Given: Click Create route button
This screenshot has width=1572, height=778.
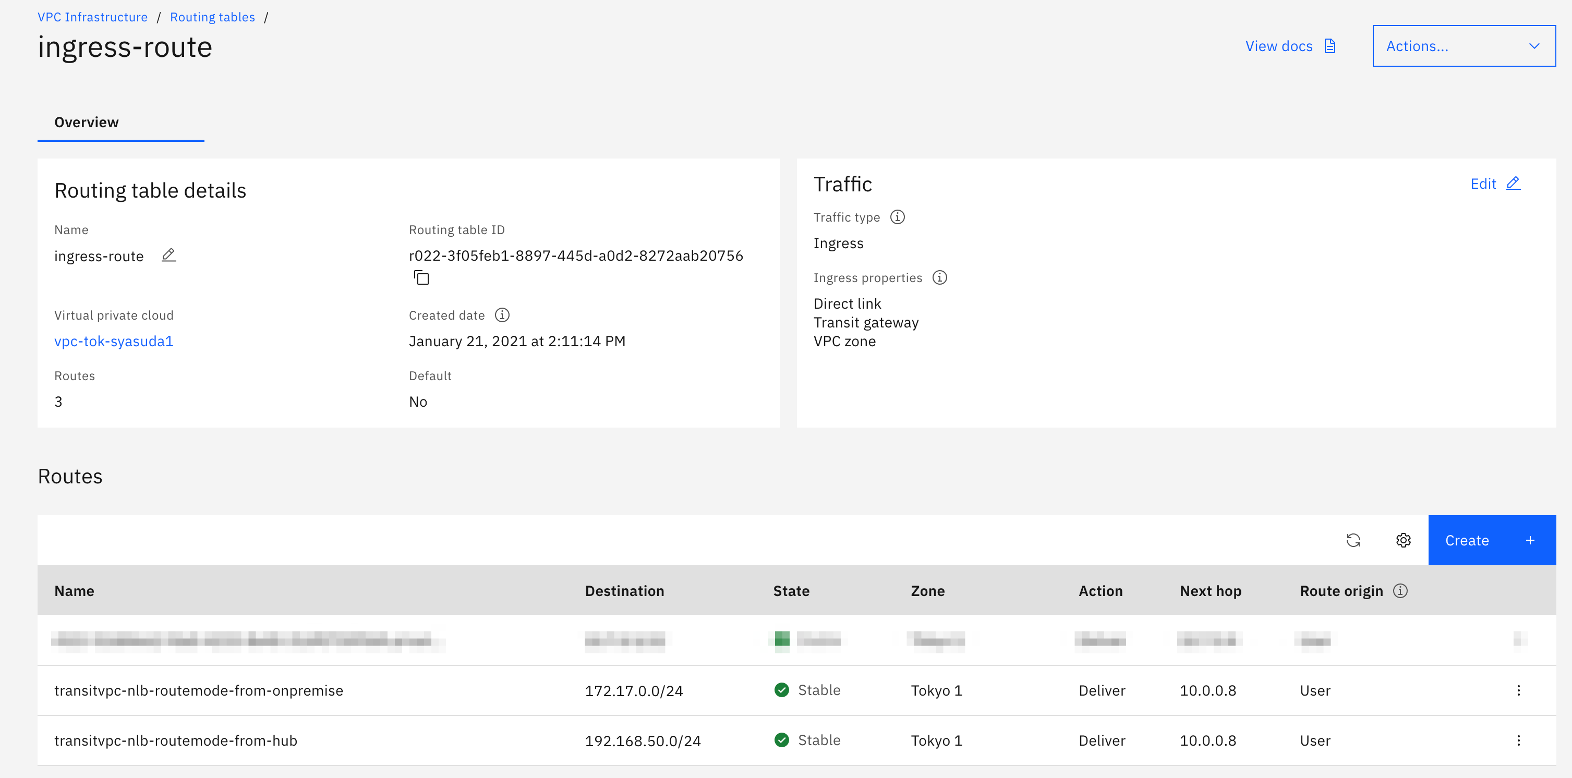Looking at the screenshot, I should tap(1491, 540).
